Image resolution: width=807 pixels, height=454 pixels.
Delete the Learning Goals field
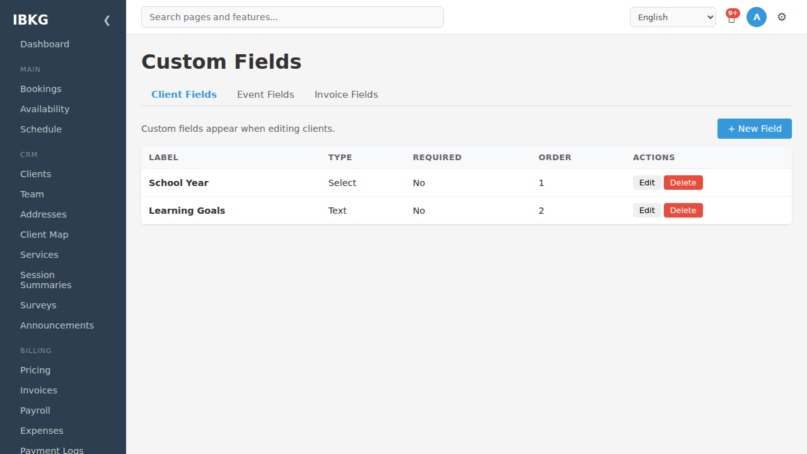tap(683, 211)
